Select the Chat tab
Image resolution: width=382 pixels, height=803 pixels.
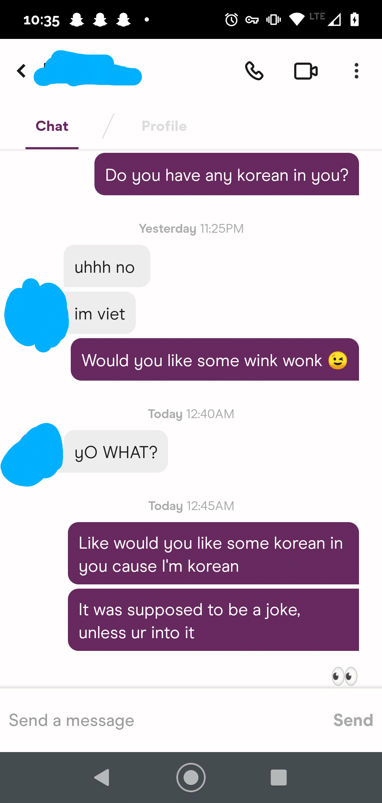[52, 126]
